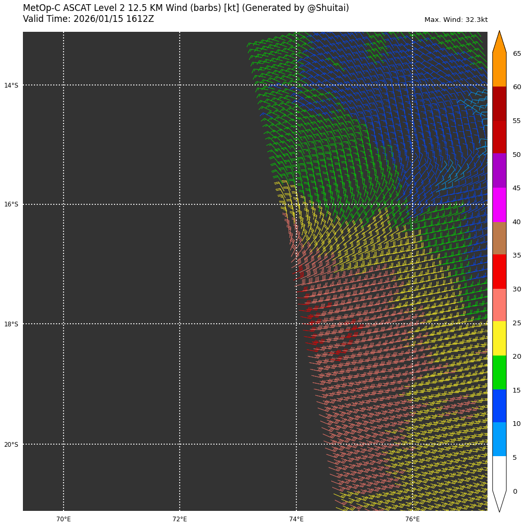Choose the light blue 5–10 kt band
The height and width of the screenshot is (526, 525).
click(x=499, y=439)
